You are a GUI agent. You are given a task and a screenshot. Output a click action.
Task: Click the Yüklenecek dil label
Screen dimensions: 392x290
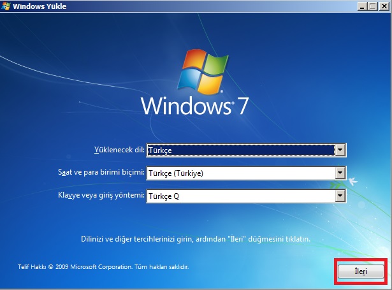pyautogui.click(x=119, y=150)
